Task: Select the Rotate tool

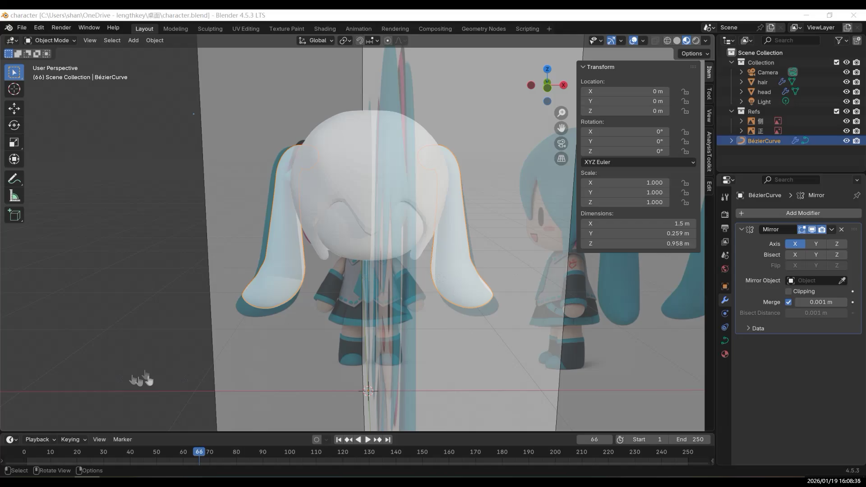Action: (x=14, y=125)
